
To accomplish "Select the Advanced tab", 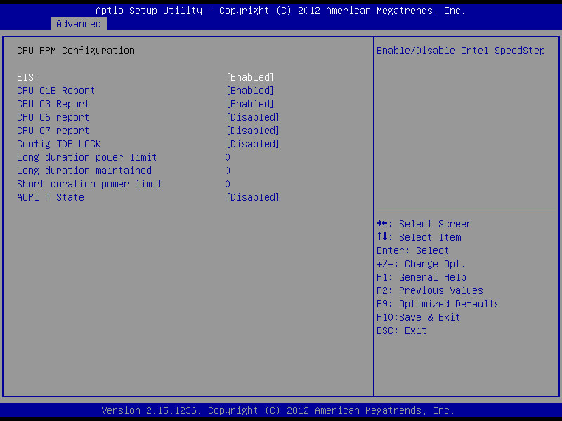I will [79, 24].
